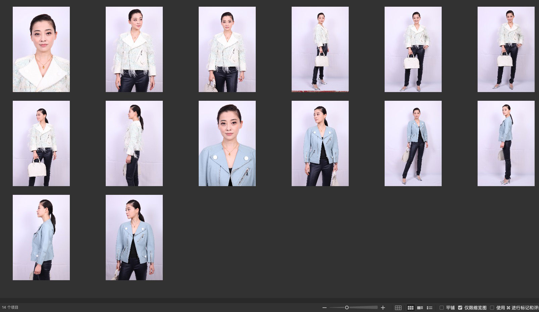Click the thumbnail size slider handle
The height and width of the screenshot is (312, 539).
[347, 308]
